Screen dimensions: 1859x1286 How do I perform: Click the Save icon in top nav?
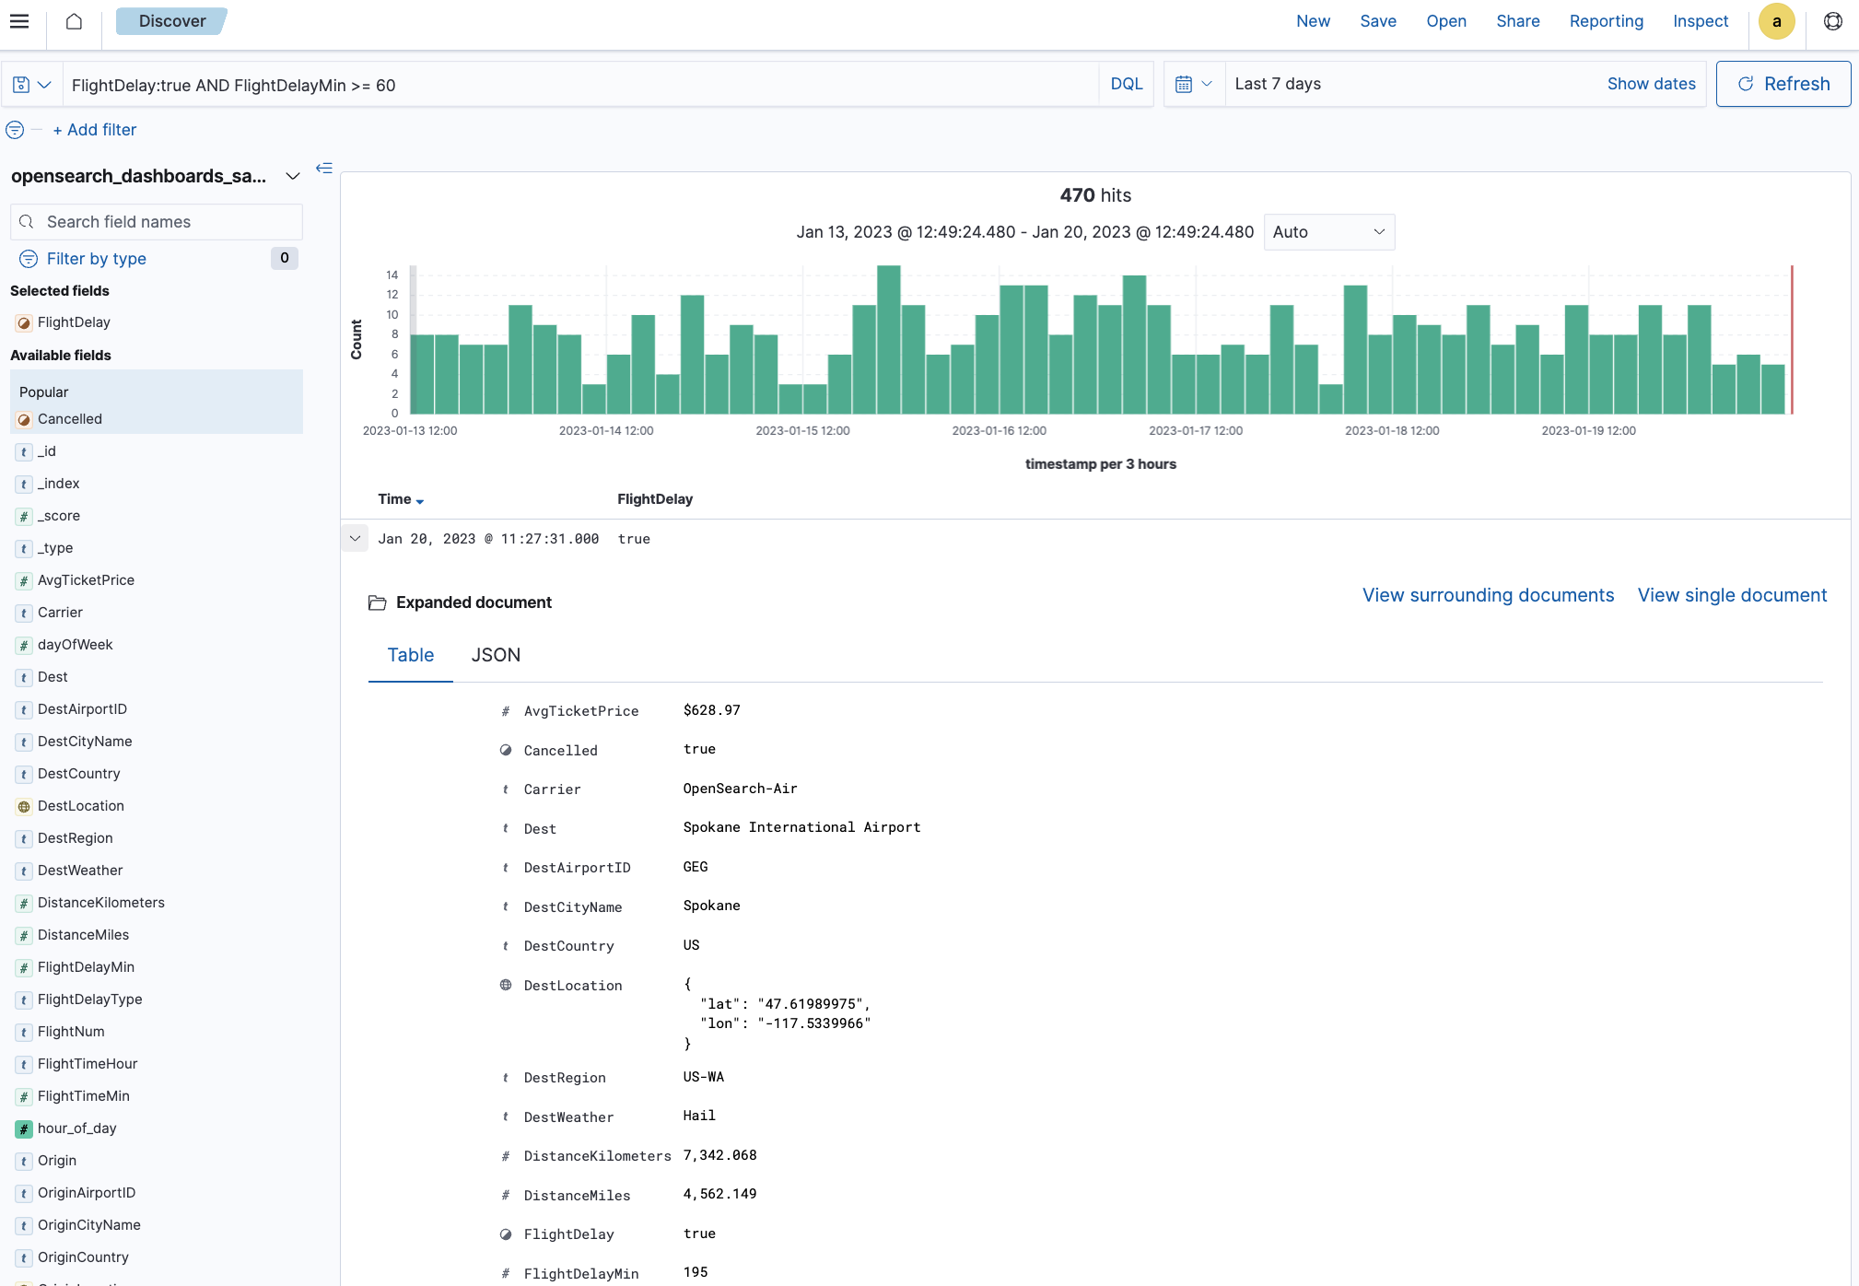(x=1377, y=21)
